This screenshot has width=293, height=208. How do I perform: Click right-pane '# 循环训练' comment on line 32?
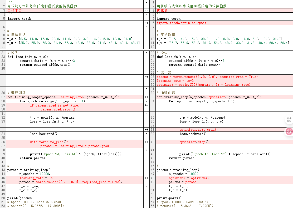coord(166,93)
